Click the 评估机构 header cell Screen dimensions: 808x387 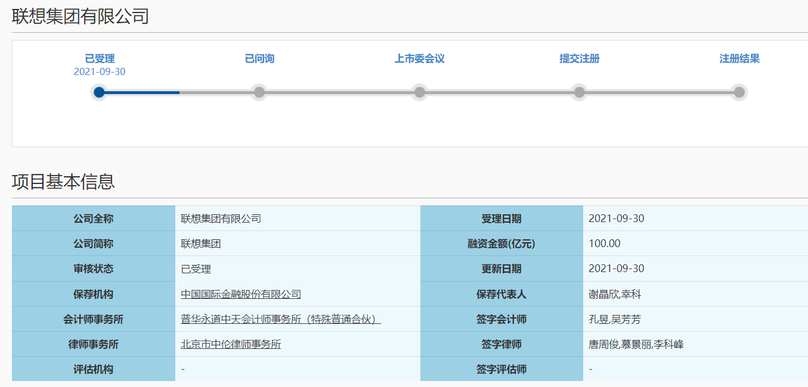(x=94, y=369)
